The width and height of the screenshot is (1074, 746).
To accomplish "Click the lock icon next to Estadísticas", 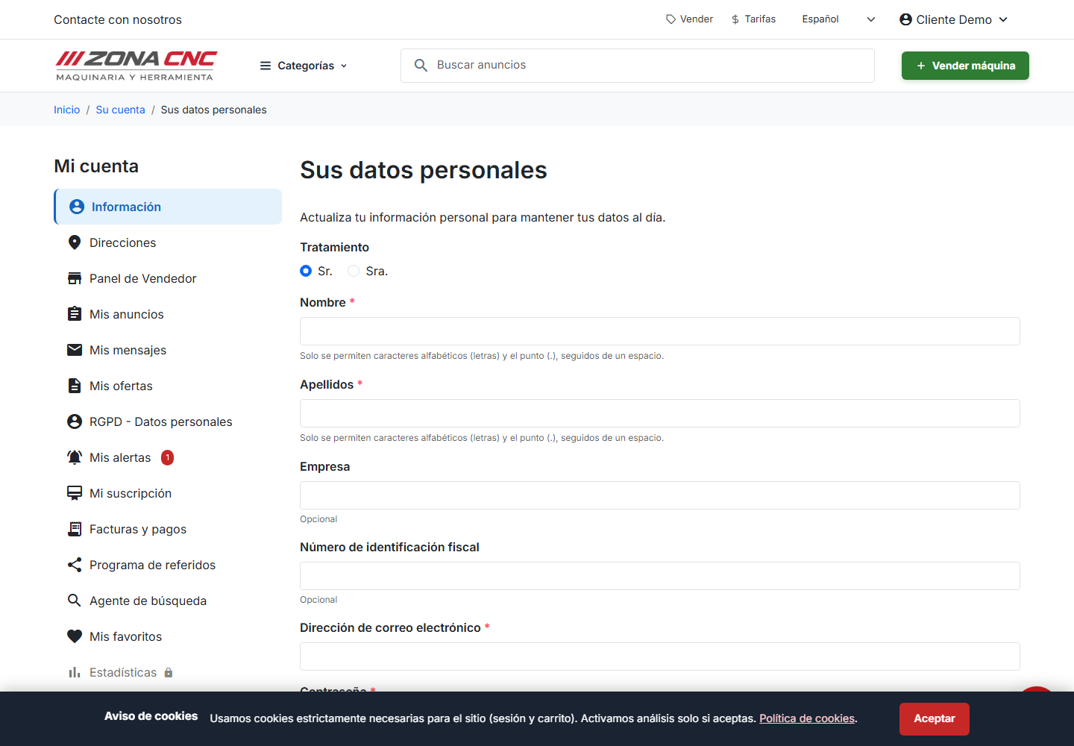I will pos(169,672).
